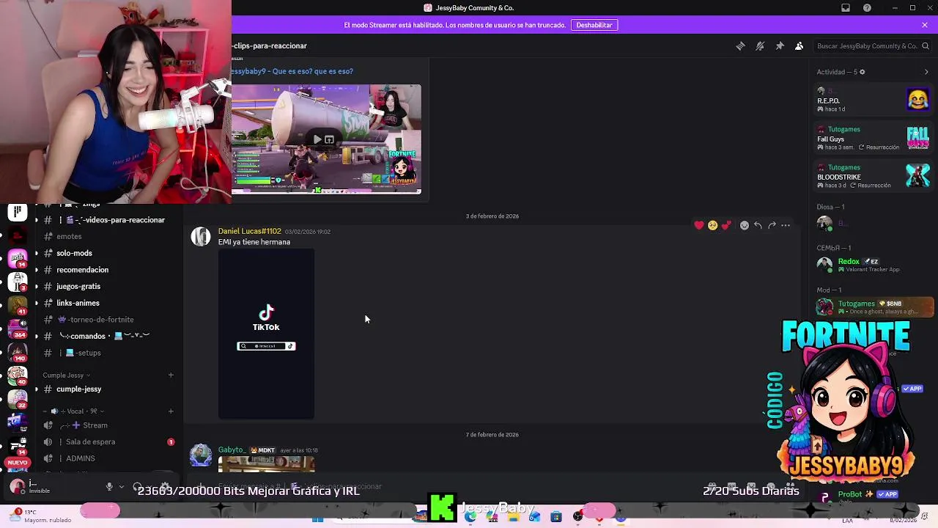The width and height of the screenshot is (938, 528).
Task: Open the cumple-jessy channel
Action: click(x=107, y=389)
